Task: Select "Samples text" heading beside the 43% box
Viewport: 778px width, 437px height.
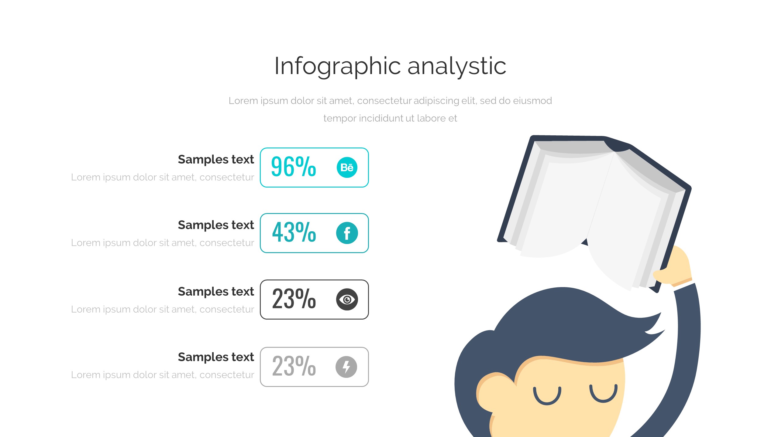Action: [x=216, y=225]
